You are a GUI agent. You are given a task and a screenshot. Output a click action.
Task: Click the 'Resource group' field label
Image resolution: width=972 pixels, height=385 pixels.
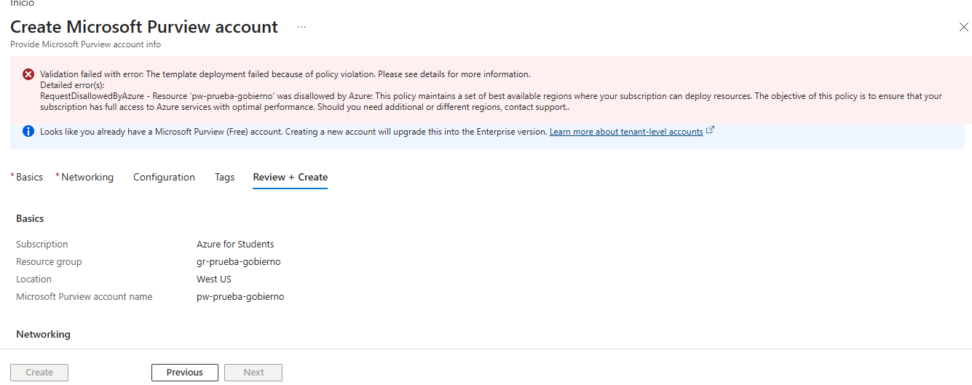coord(49,262)
